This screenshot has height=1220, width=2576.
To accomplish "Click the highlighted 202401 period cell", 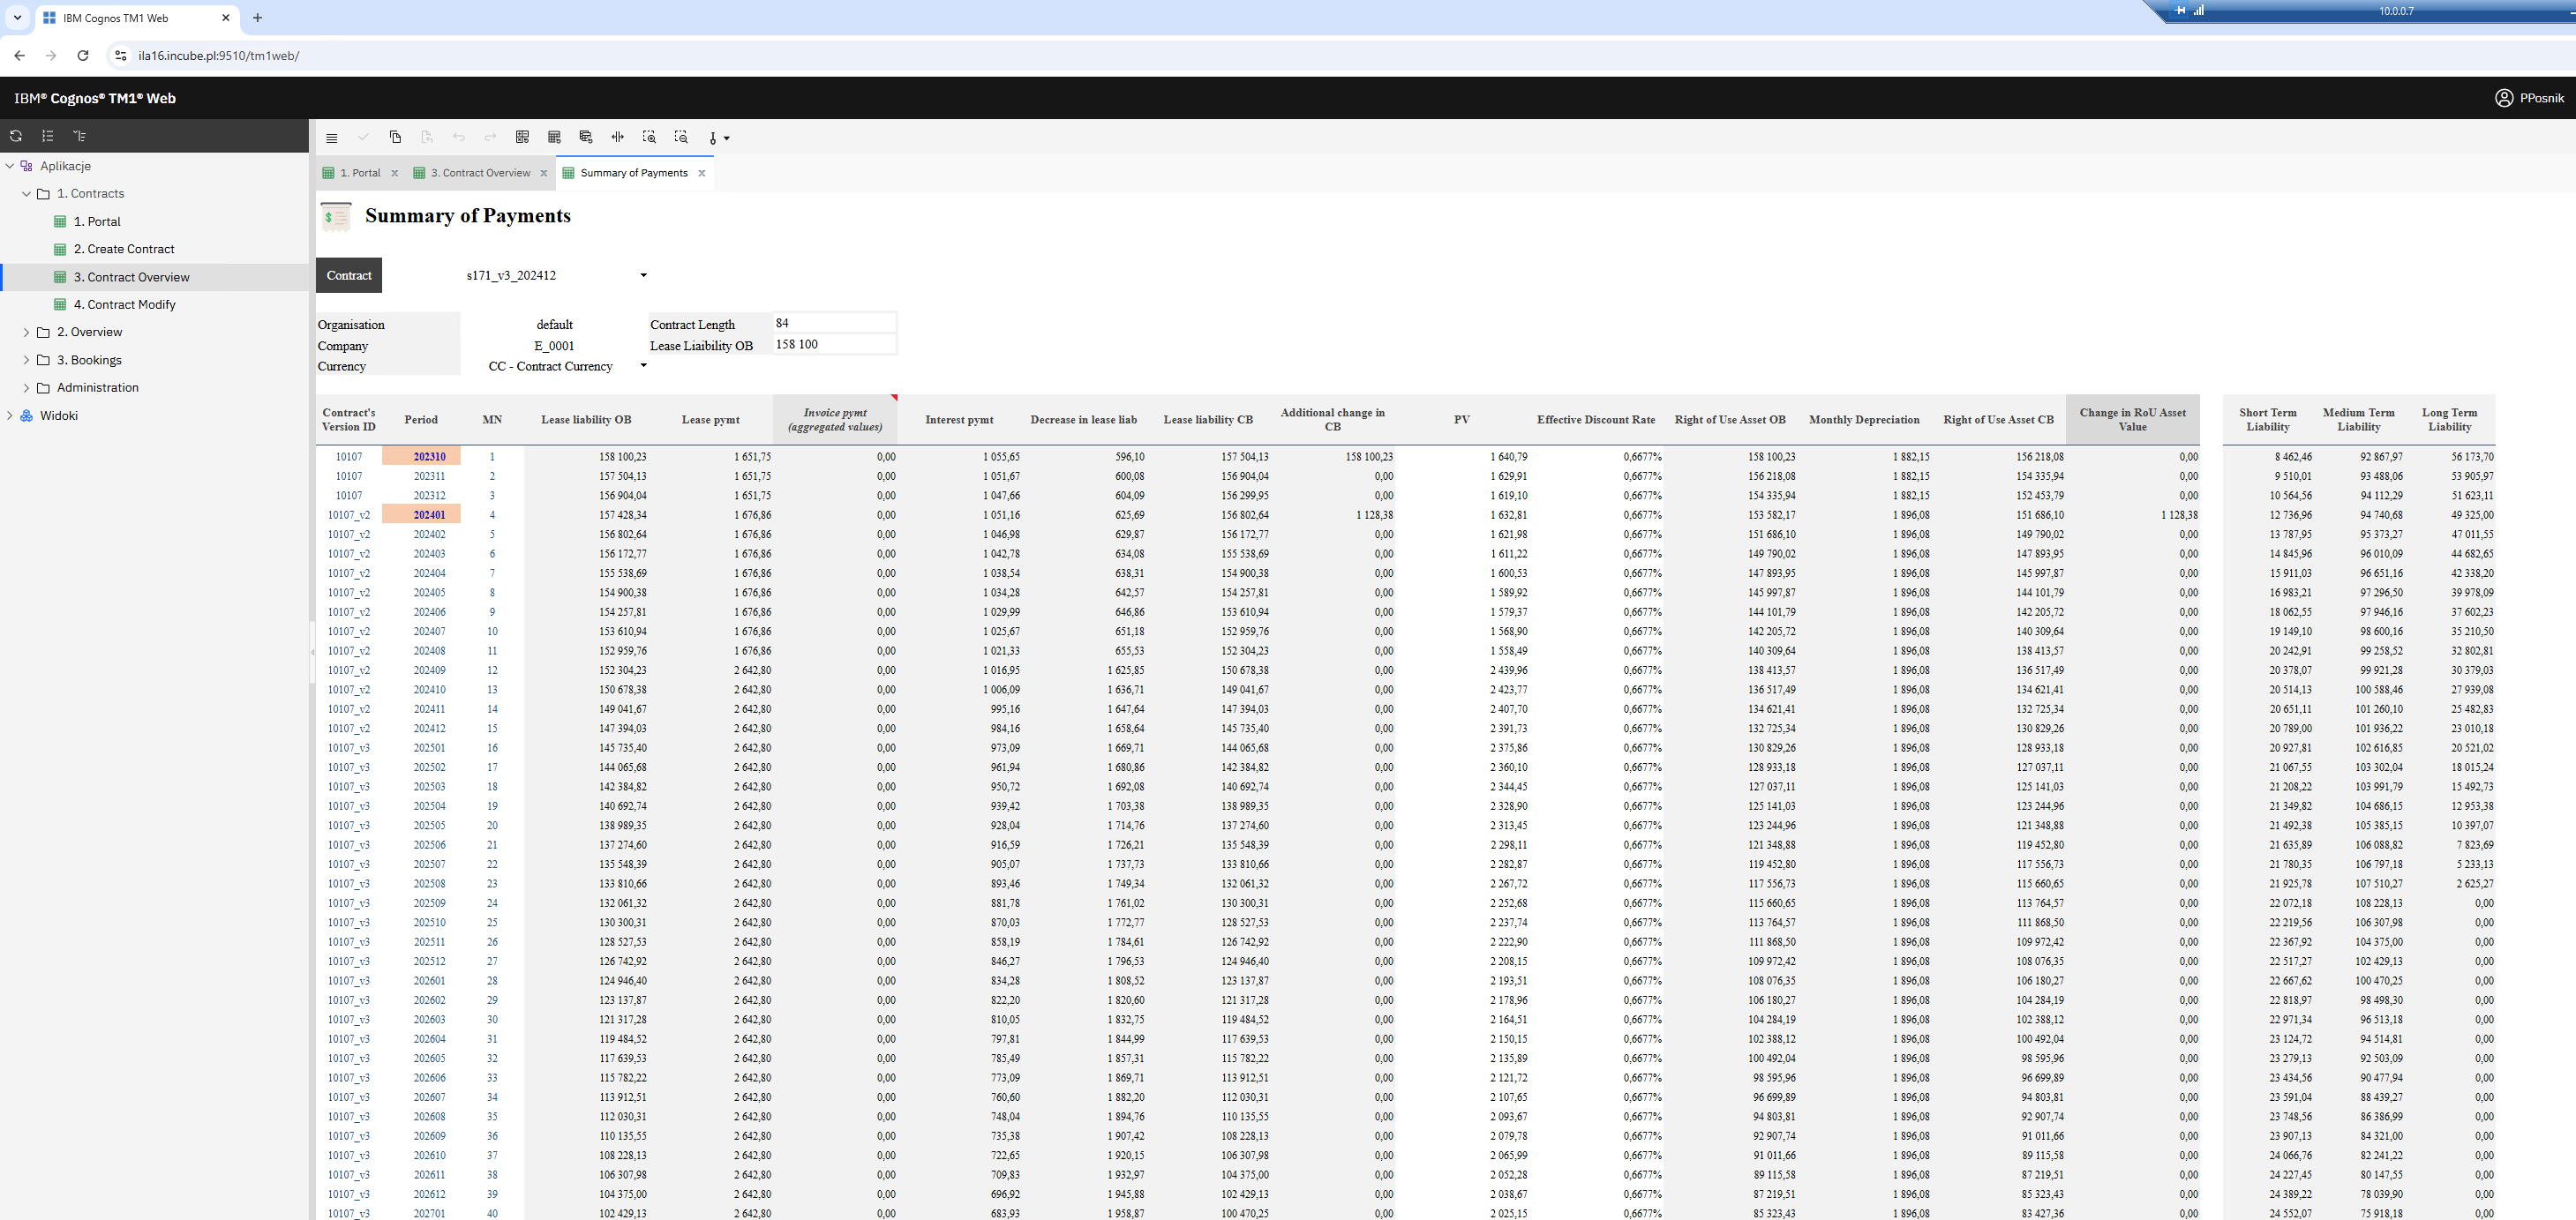I will (x=429, y=515).
